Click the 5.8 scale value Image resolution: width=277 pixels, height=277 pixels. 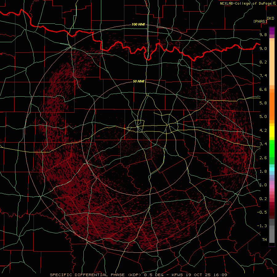pos(263,103)
